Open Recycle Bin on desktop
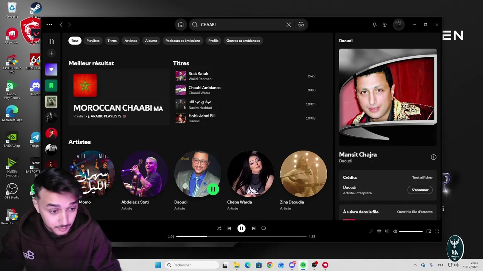The height and width of the screenshot is (271, 483). pos(12,10)
